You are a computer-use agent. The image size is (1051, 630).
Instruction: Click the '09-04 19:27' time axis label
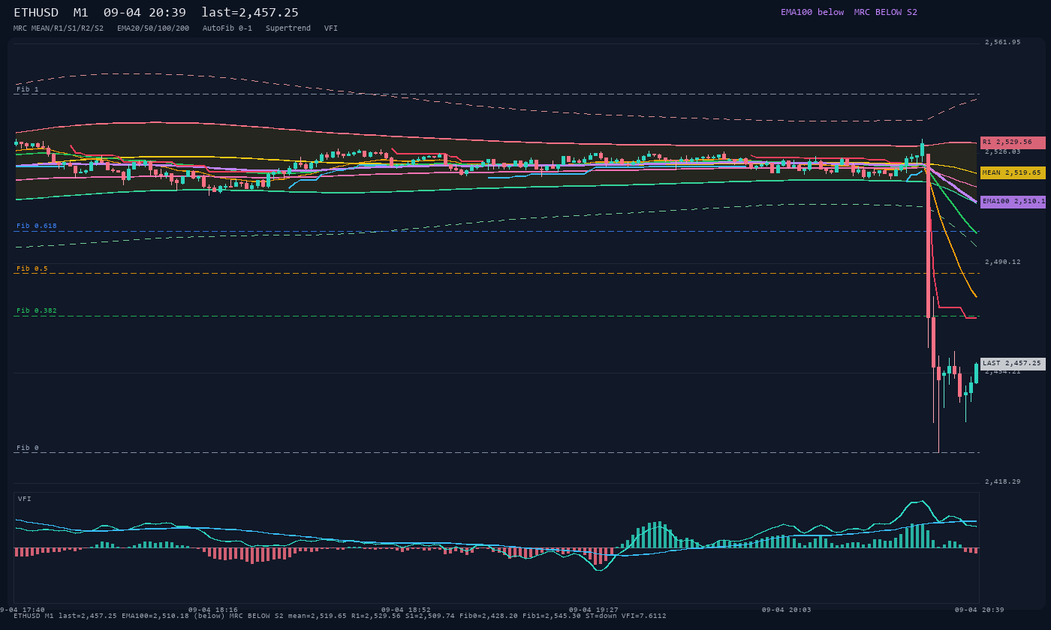point(594,610)
